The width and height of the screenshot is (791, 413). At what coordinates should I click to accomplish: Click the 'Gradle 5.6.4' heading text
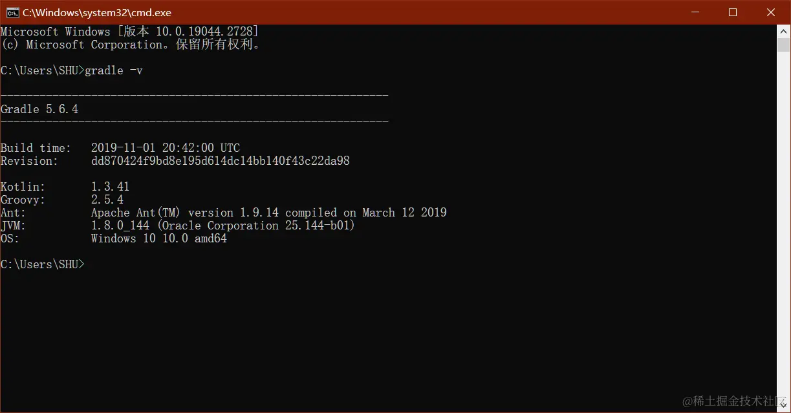click(x=39, y=109)
